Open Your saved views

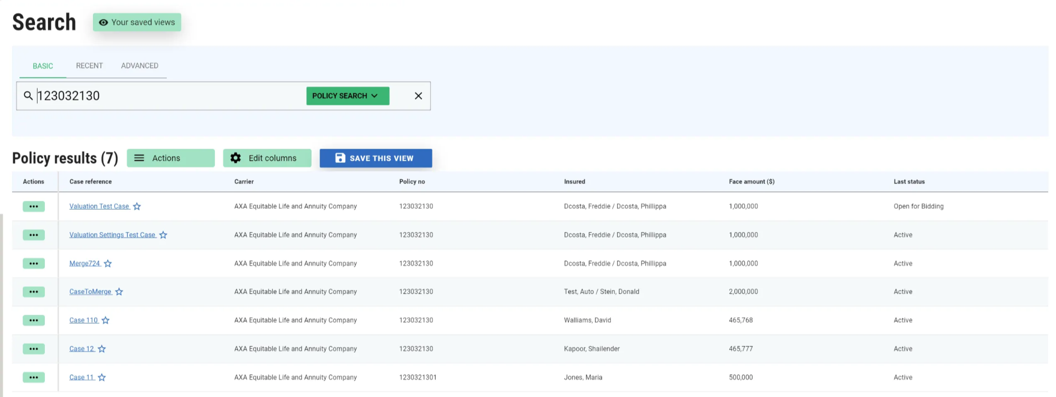(137, 22)
